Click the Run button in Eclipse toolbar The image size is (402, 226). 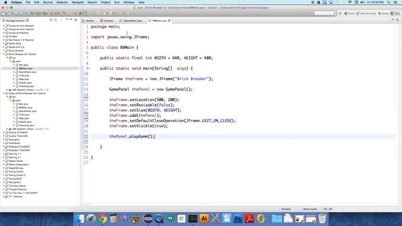coord(38,13)
